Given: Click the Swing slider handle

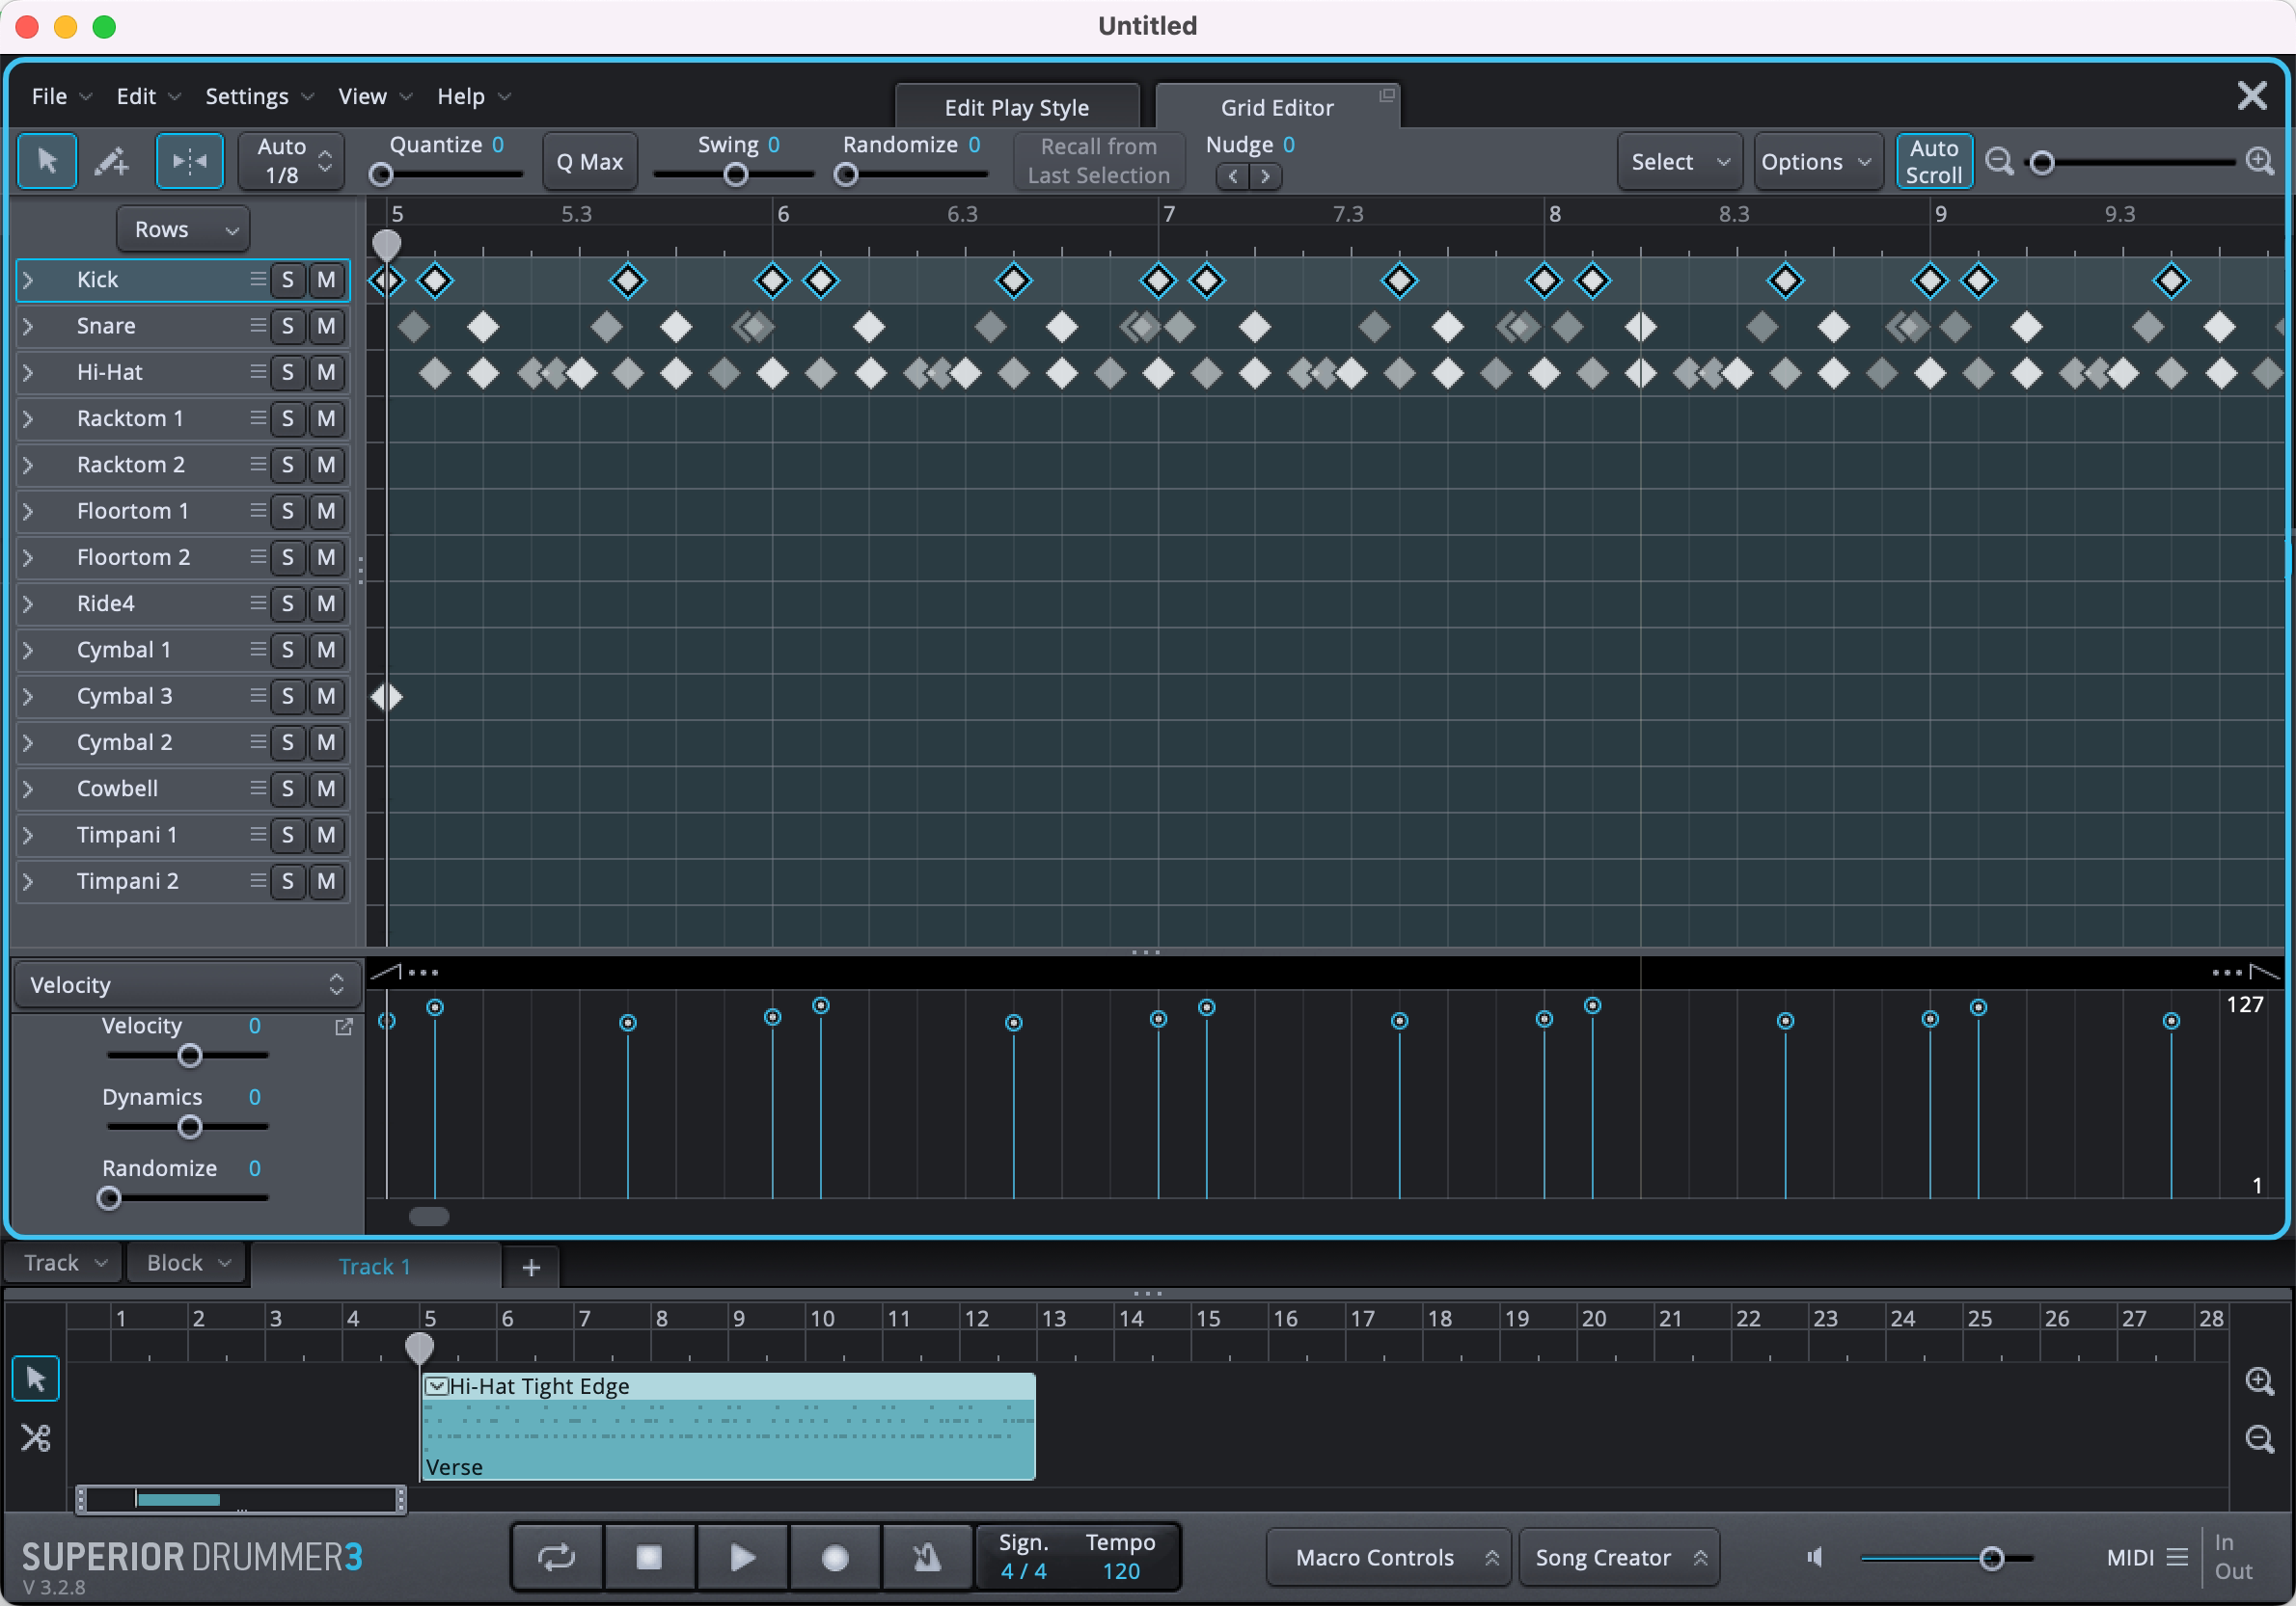Looking at the screenshot, I should tap(736, 175).
